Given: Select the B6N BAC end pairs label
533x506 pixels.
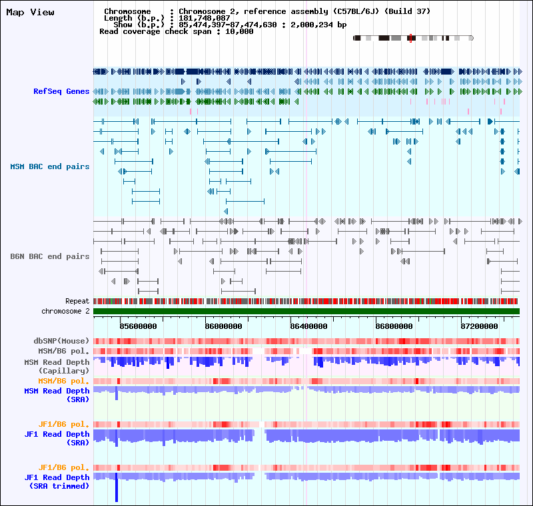Looking at the screenshot, I should click(x=49, y=256).
